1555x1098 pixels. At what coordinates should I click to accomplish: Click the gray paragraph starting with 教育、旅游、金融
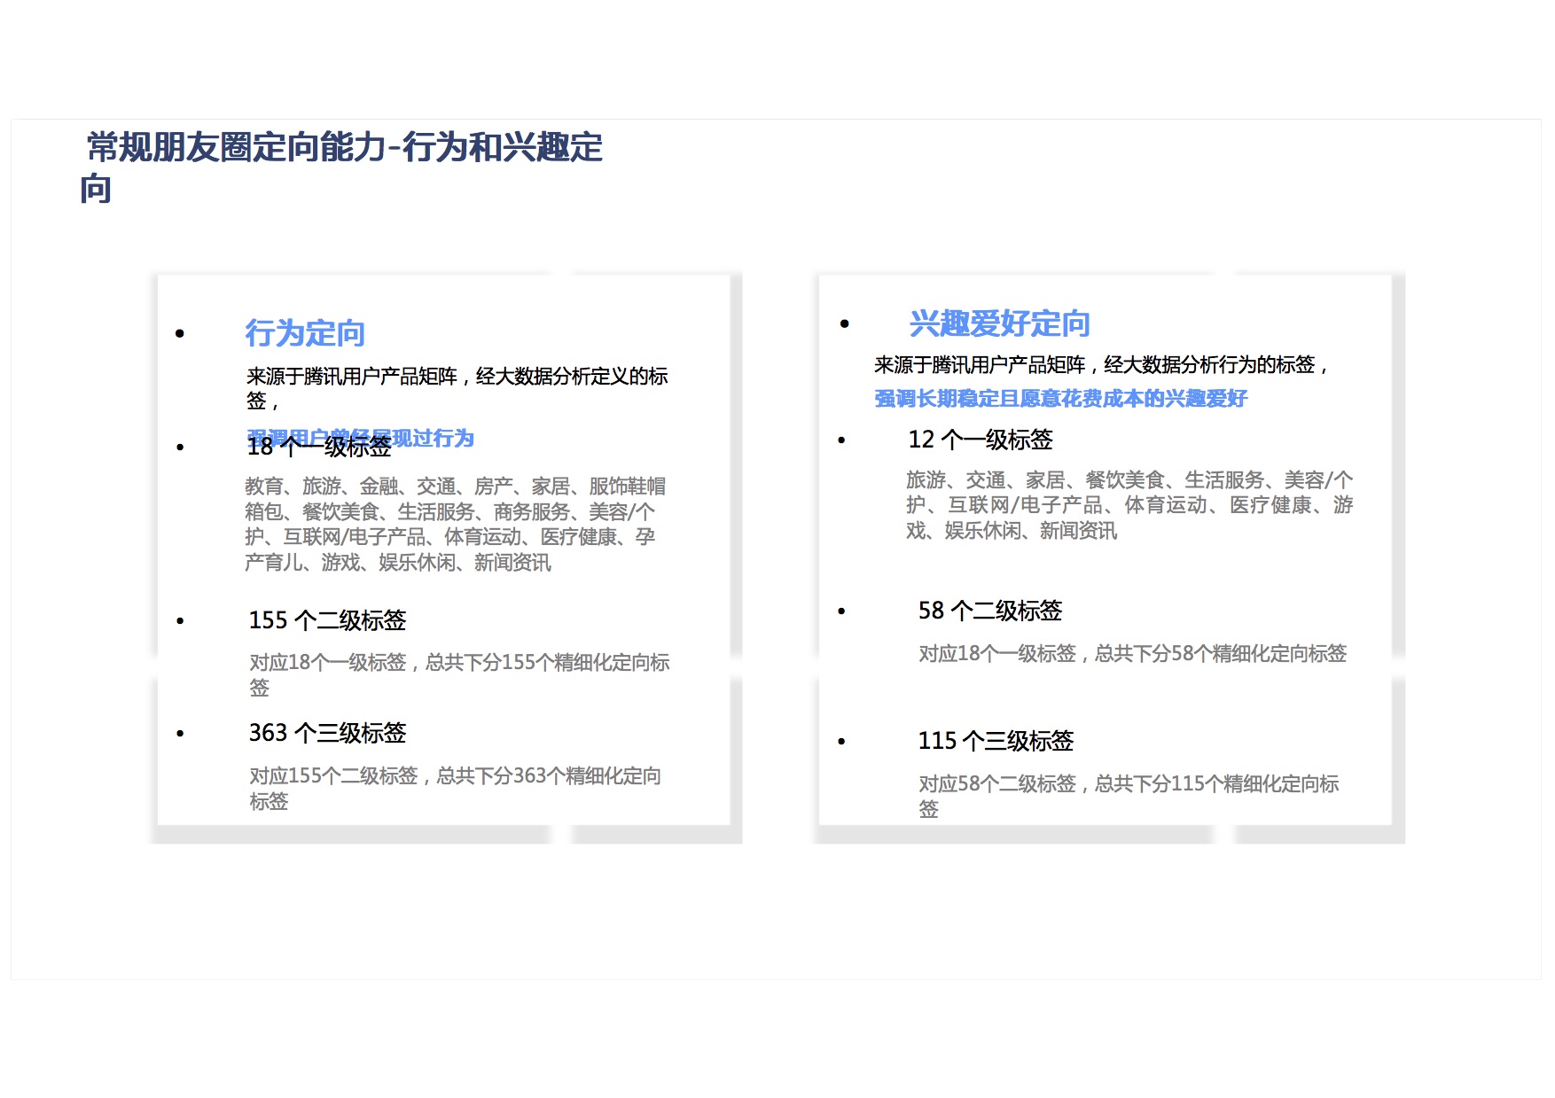455,524
